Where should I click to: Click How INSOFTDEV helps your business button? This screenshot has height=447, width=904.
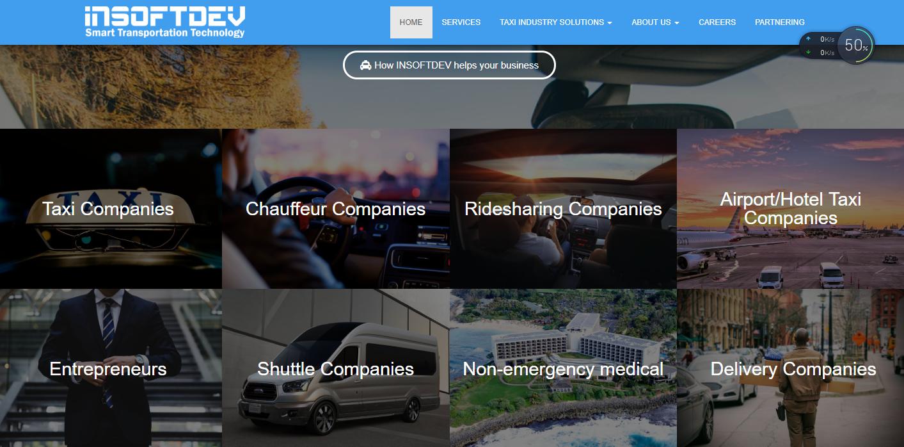tap(449, 65)
